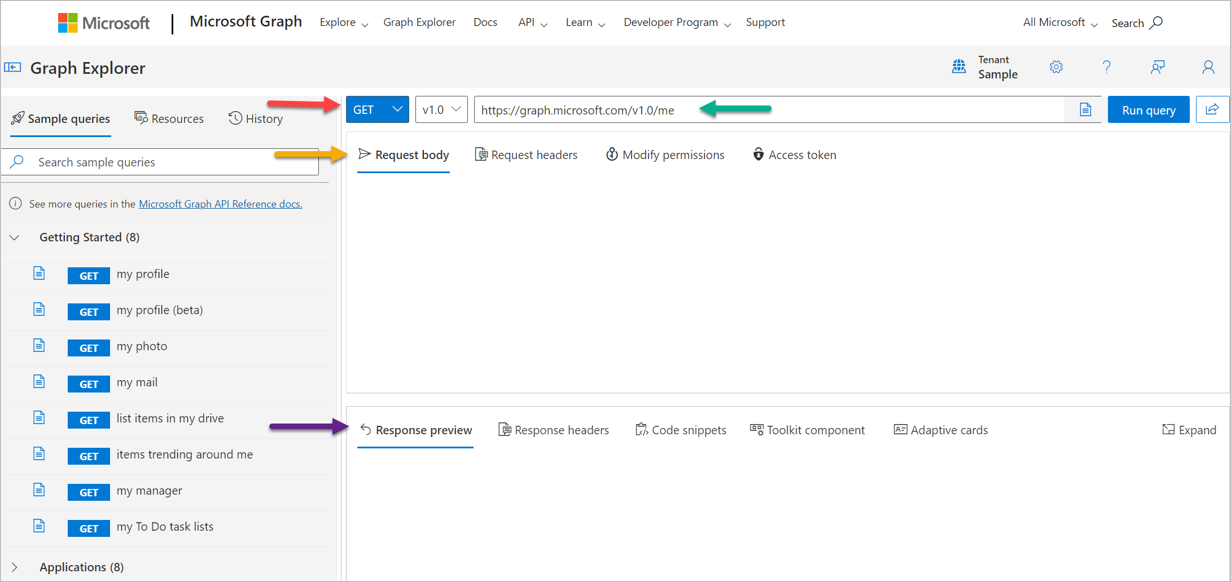Open the v1.0 API version dropdown

click(441, 109)
